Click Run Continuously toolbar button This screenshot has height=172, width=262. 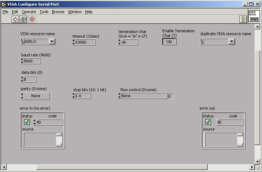[x=23, y=20]
